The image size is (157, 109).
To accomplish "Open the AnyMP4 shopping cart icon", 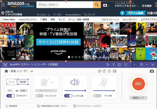I will 108,65.
